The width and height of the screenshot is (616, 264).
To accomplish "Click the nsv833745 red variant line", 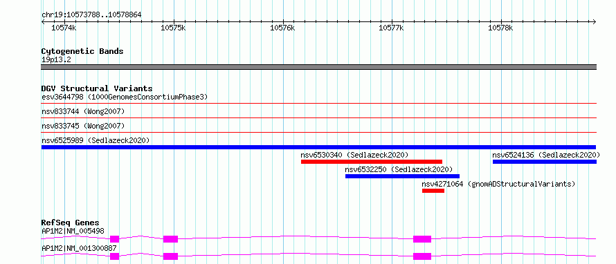I will pos(318,132).
